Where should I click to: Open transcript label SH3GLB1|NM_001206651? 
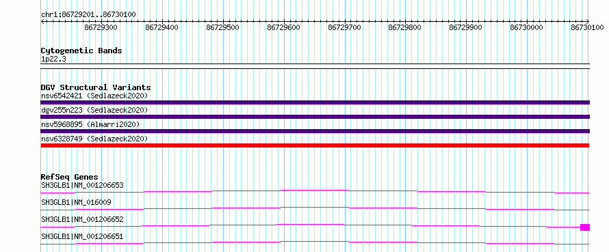pos(82,236)
